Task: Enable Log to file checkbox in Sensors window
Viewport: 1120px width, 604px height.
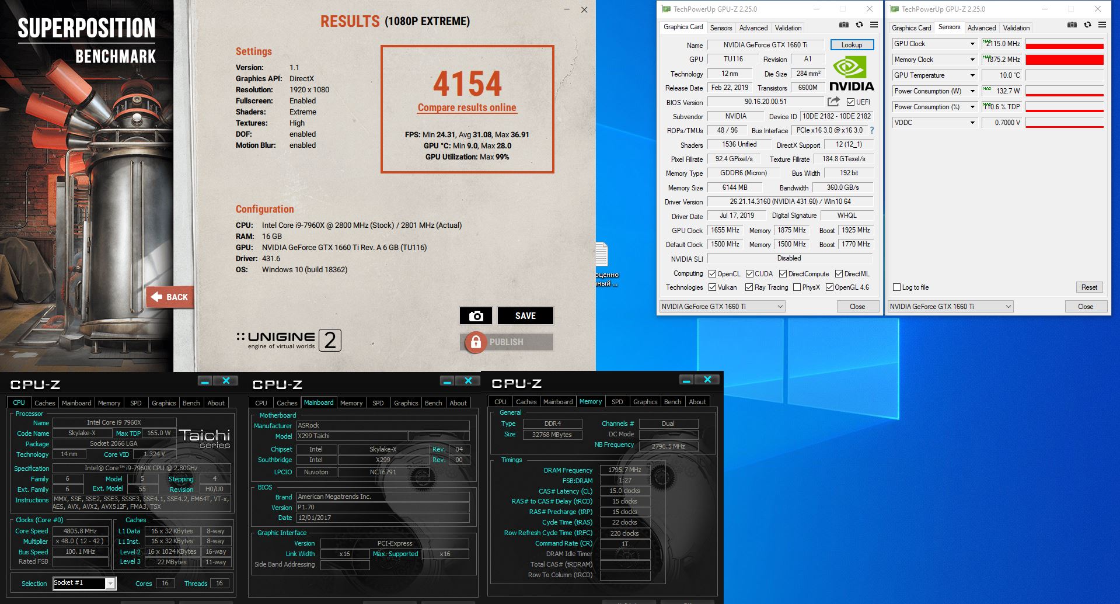Action: coord(897,287)
